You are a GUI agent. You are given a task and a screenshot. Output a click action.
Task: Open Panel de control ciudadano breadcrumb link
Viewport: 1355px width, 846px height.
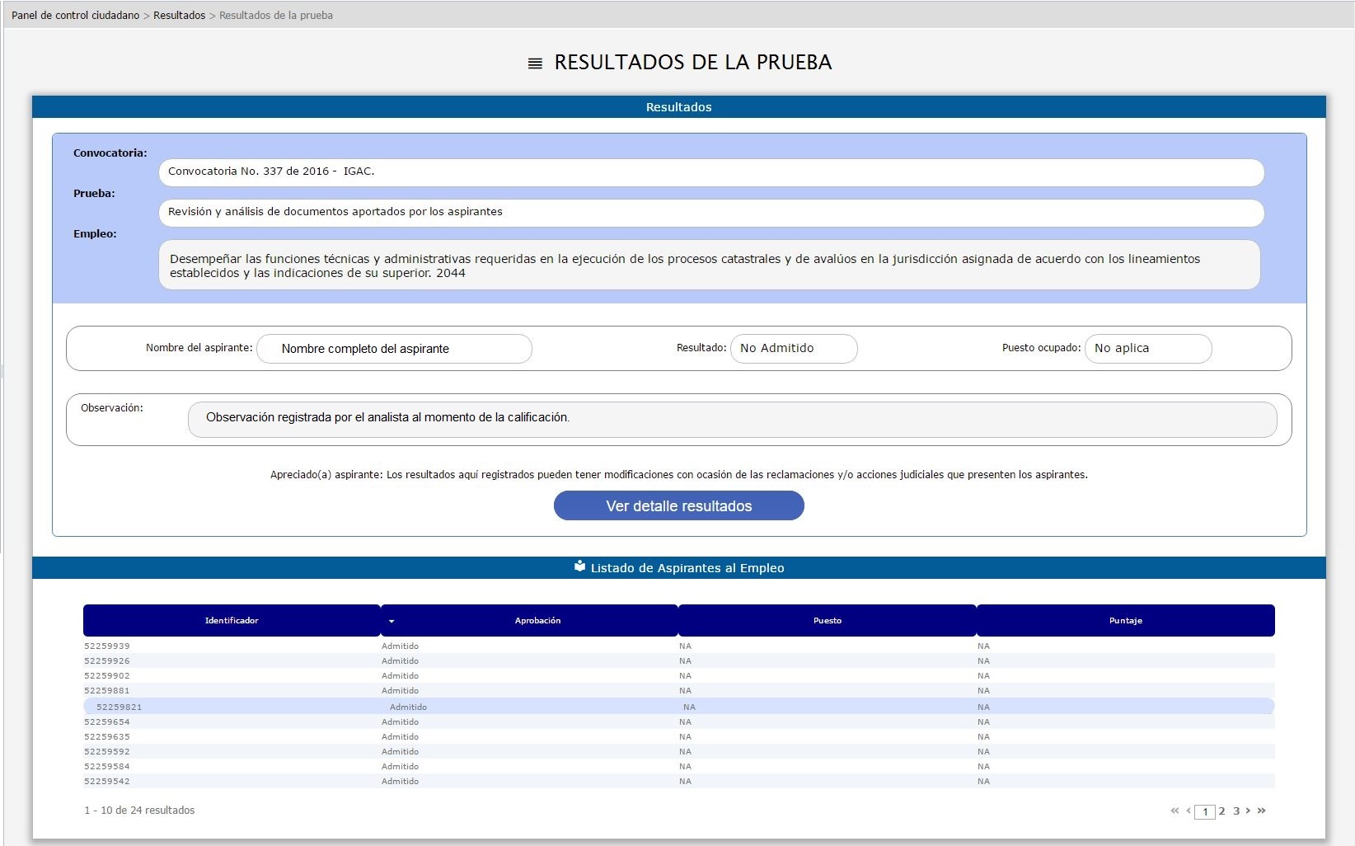76,16
